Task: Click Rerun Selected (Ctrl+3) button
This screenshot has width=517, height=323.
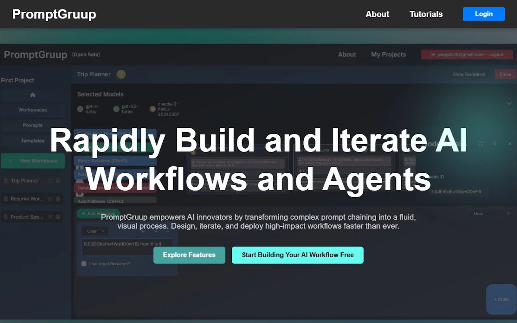Action: 115,161
